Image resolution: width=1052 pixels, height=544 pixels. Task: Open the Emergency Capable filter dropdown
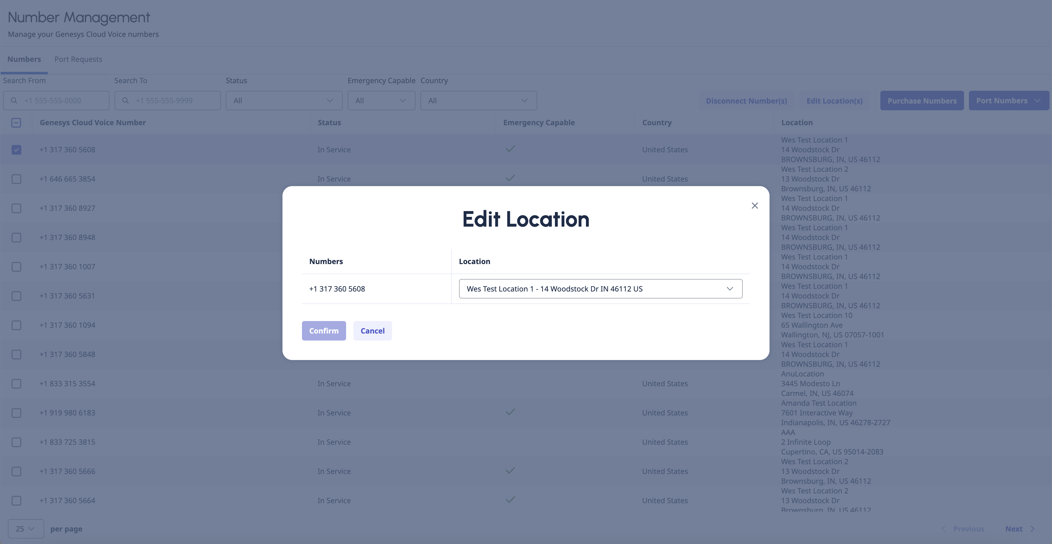381,101
